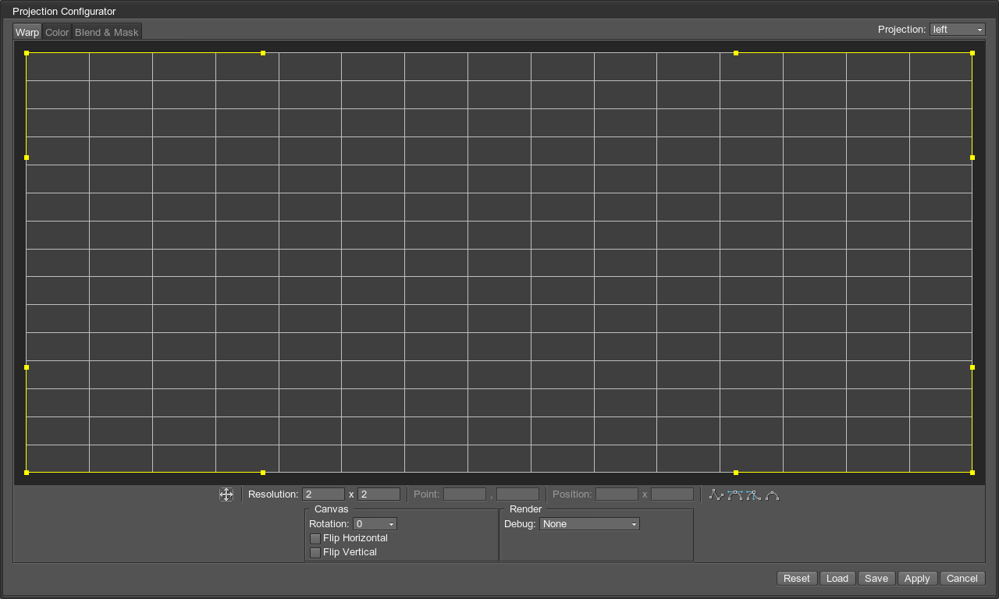Click the top-right corner warp control point

[x=972, y=53]
